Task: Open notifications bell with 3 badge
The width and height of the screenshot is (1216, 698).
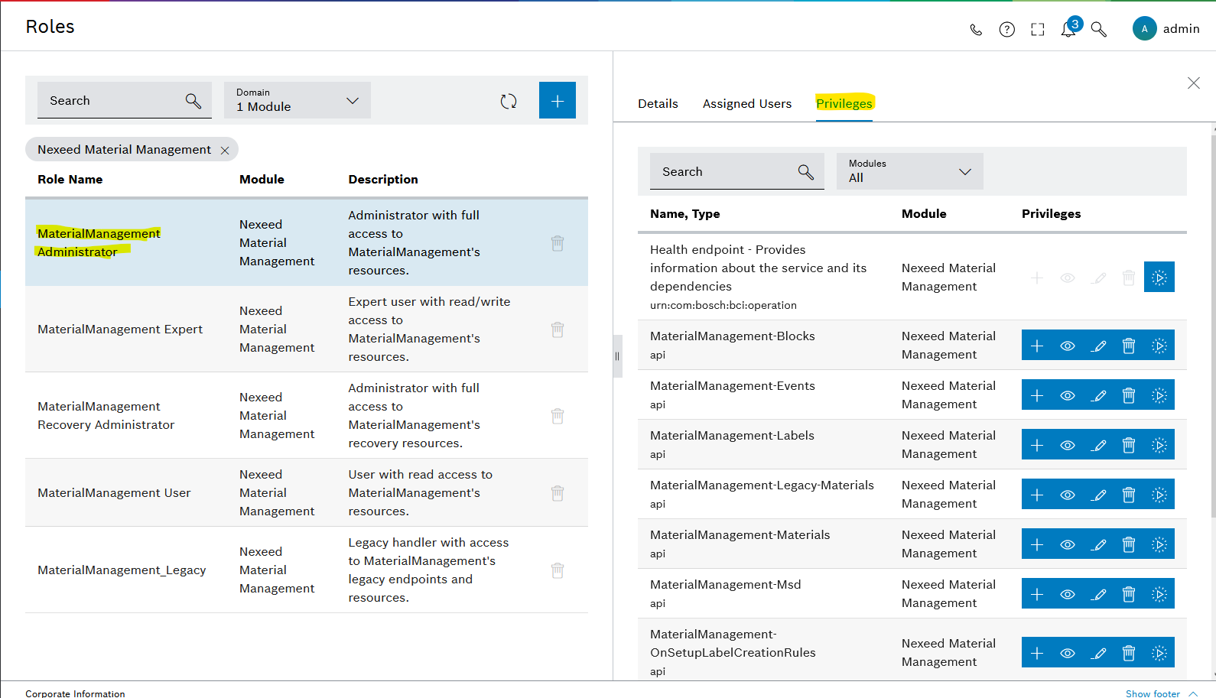Action: [x=1069, y=28]
